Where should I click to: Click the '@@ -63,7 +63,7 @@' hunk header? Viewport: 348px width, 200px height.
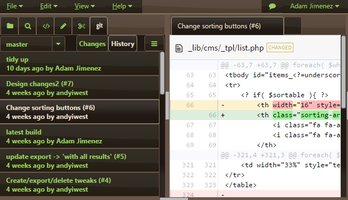click(255, 65)
